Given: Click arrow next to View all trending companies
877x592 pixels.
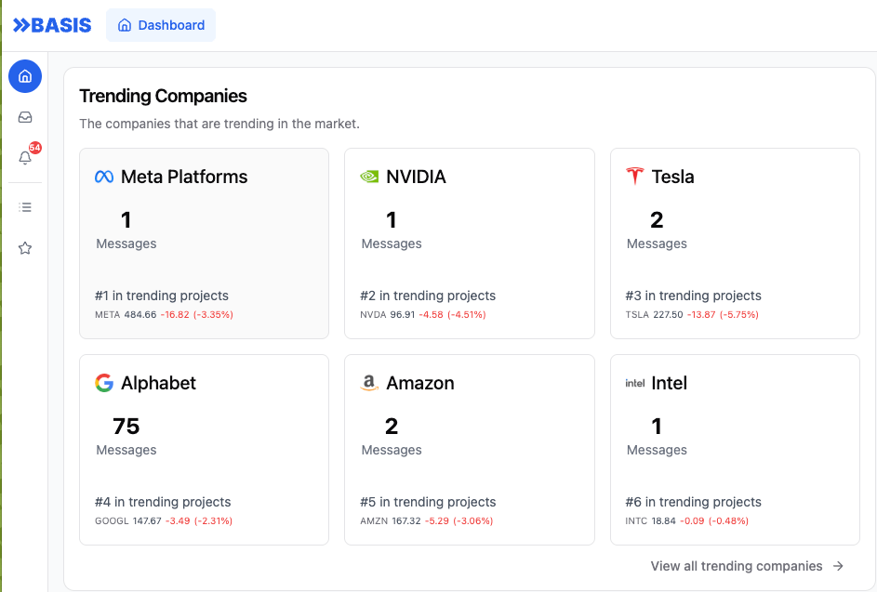Looking at the screenshot, I should coord(838,566).
